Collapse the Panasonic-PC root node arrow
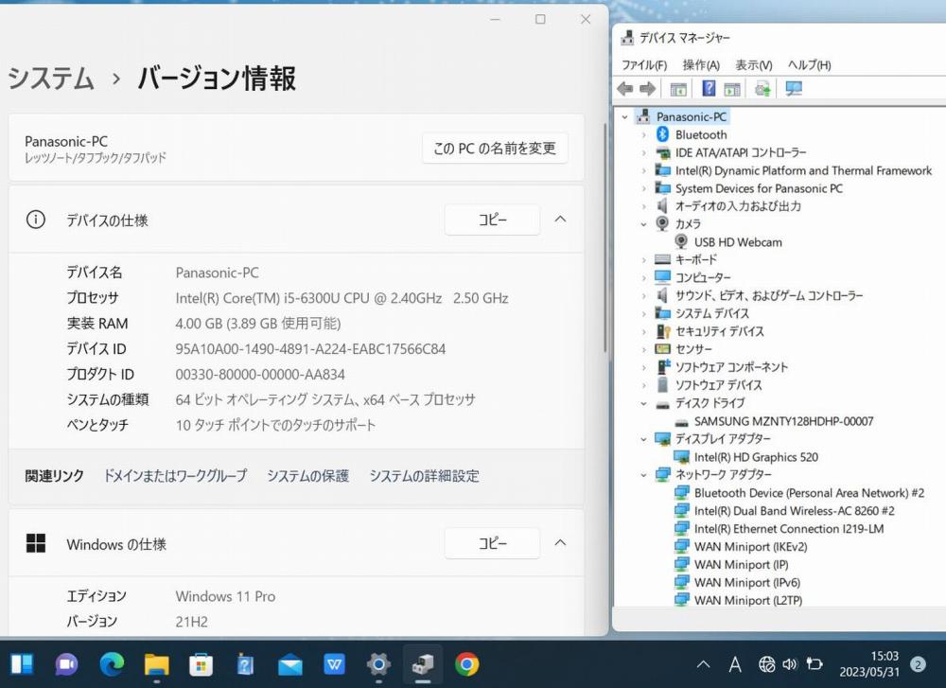Image resolution: width=946 pixels, height=688 pixels. (625, 117)
